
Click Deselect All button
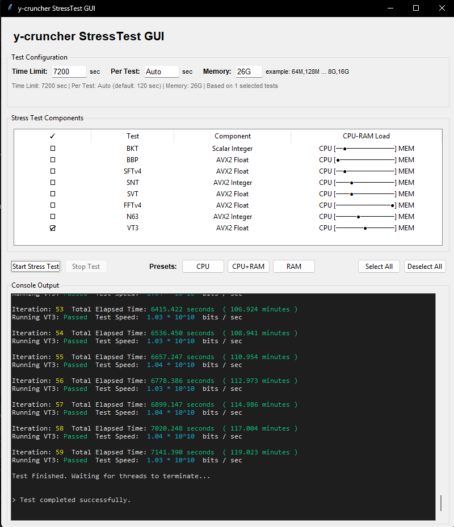[424, 267]
